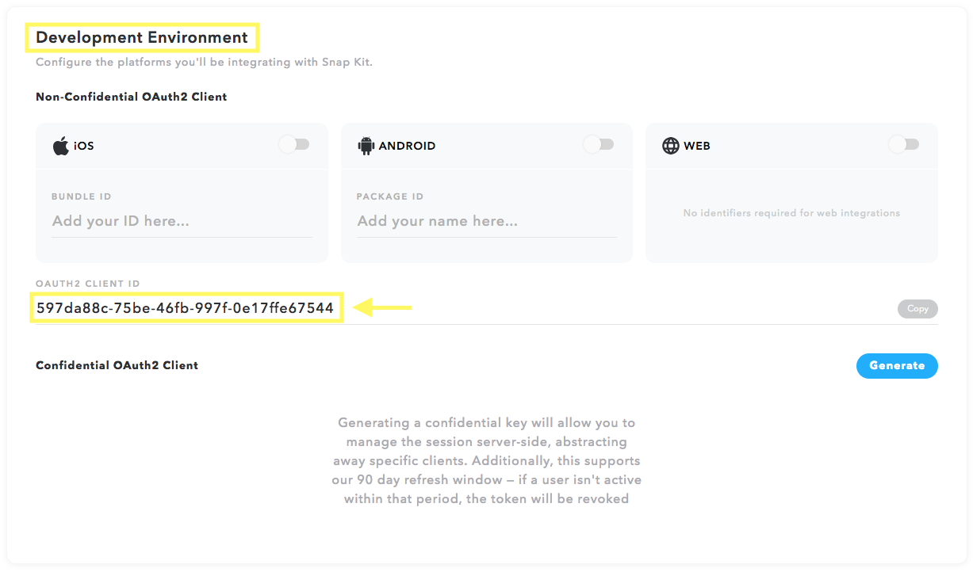
Task: Click the Confidential OAuth2 Client label
Action: click(117, 365)
